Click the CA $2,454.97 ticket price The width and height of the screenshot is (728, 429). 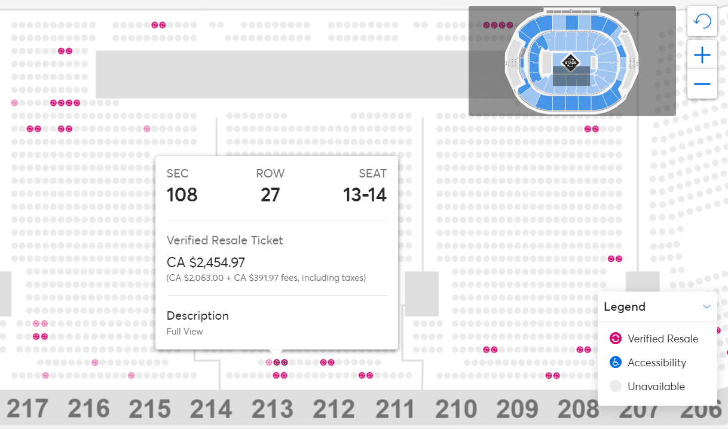(x=206, y=262)
